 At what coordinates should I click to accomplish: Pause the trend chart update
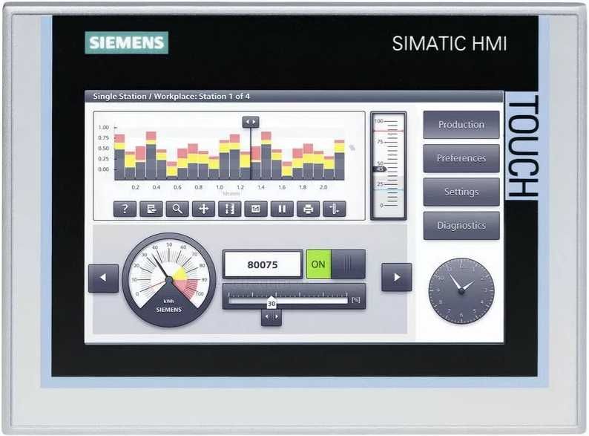point(282,209)
